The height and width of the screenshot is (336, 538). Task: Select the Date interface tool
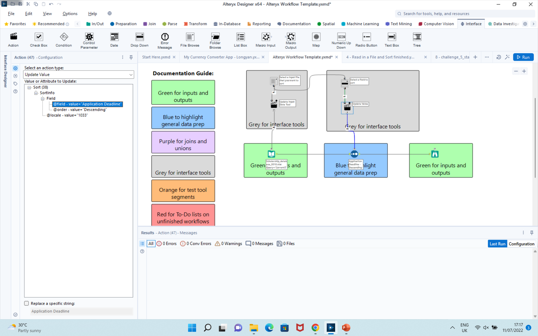114,40
